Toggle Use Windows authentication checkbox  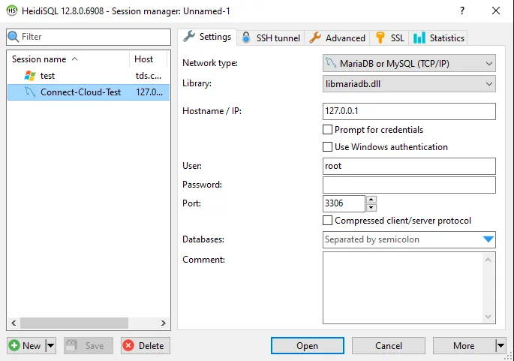pyautogui.click(x=327, y=147)
